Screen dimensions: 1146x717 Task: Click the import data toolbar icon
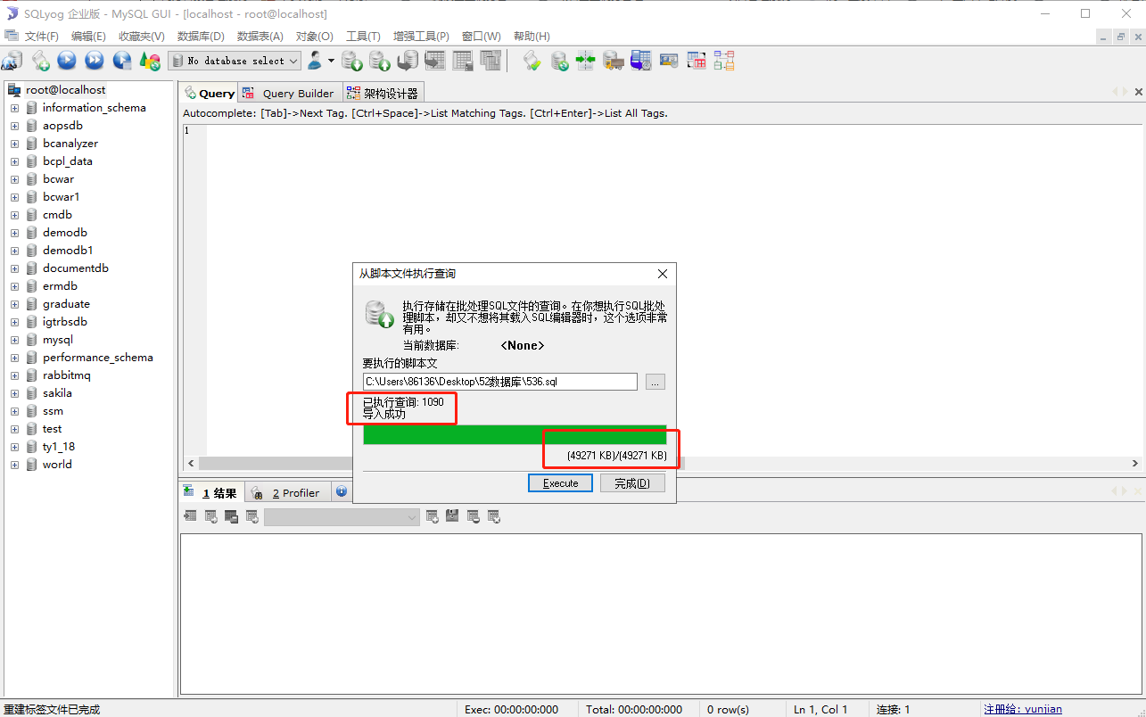point(379,61)
